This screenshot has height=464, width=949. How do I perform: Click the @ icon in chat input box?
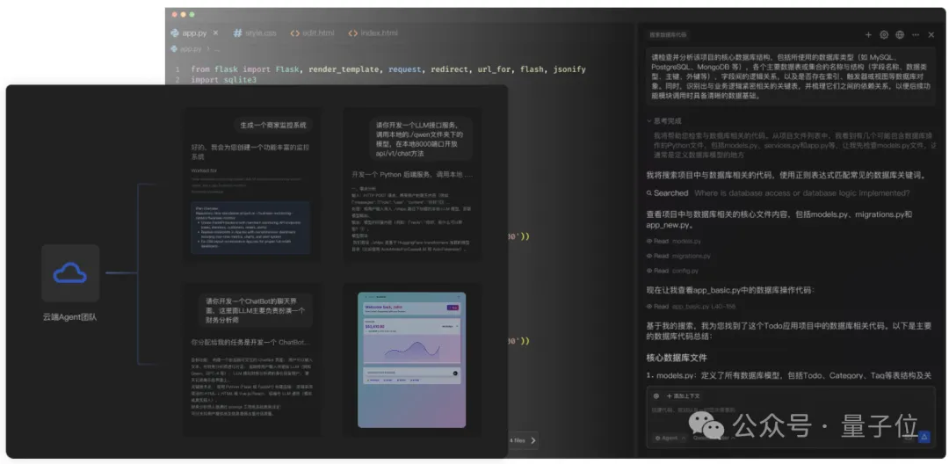click(656, 396)
